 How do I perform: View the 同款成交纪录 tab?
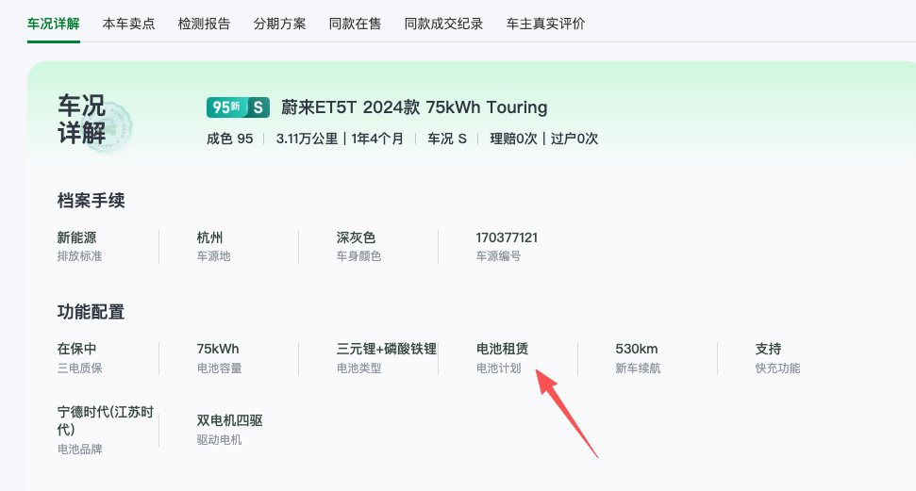(443, 24)
